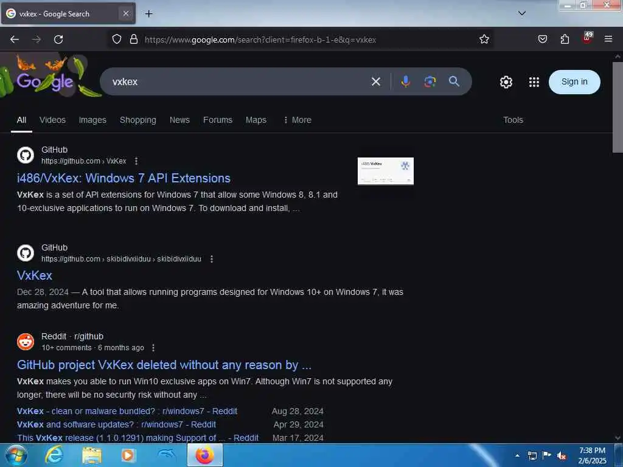This screenshot has width=623, height=467.
Task: Close the vxkex Google Search tab
Action: tap(125, 13)
